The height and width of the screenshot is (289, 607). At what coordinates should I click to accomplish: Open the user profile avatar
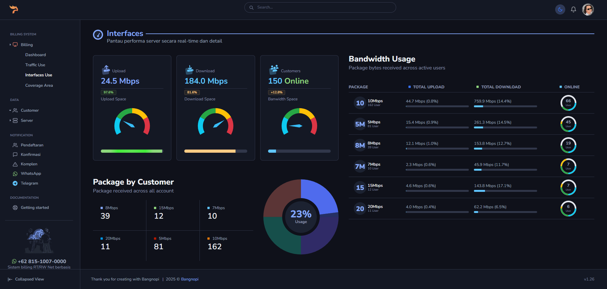point(588,9)
